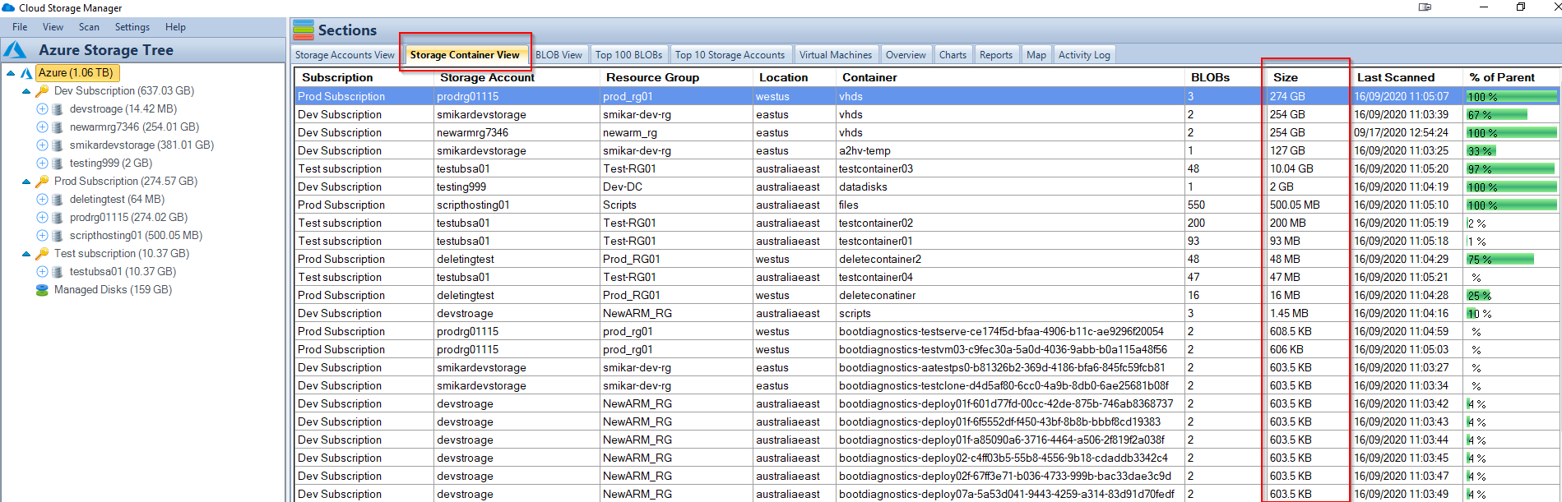The width and height of the screenshot is (1562, 502).
Task: Open the Scan menu
Action: 89,27
